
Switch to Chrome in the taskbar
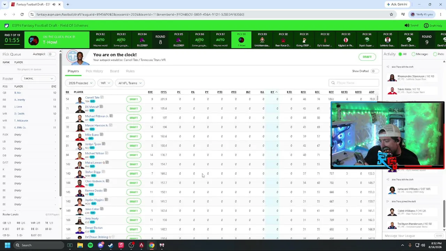[x=152, y=245]
